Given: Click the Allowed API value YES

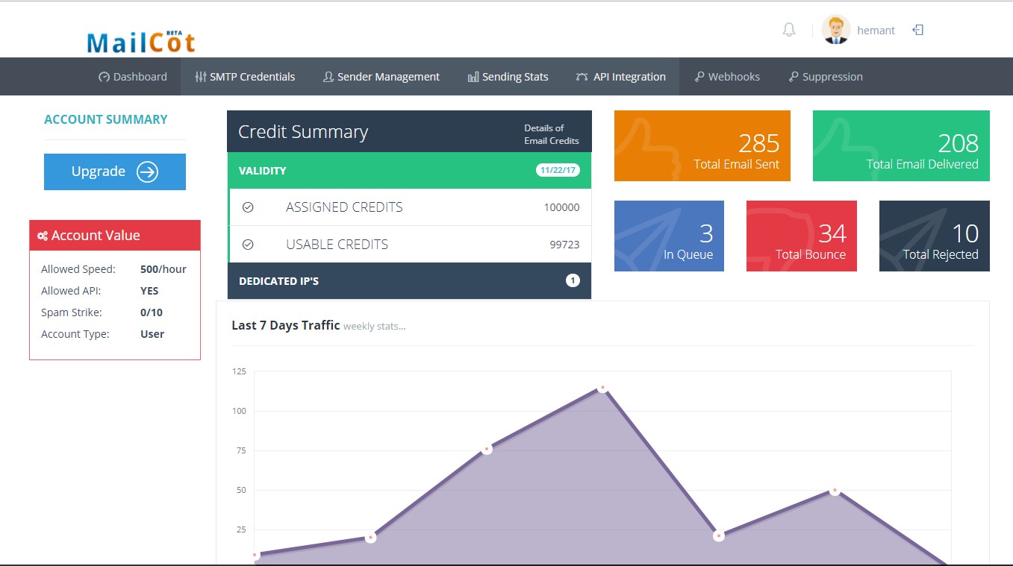Looking at the screenshot, I should tap(149, 291).
